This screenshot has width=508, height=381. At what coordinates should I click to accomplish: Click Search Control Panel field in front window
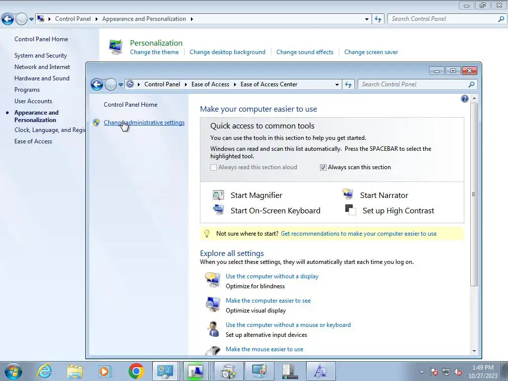tap(413, 84)
